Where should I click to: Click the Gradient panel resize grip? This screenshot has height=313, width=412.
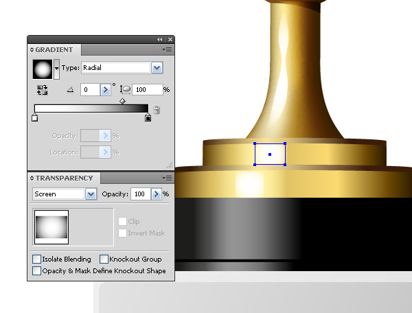tap(170, 165)
